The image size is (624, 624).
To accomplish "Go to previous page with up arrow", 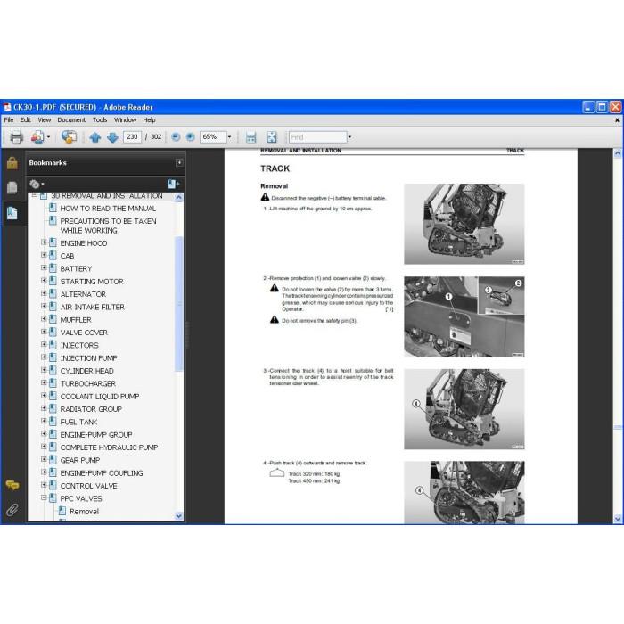I will click(94, 137).
